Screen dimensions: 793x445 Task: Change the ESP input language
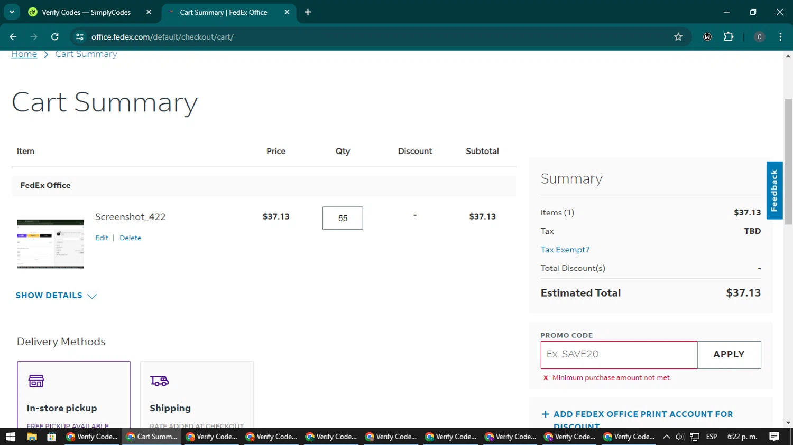[712, 437]
